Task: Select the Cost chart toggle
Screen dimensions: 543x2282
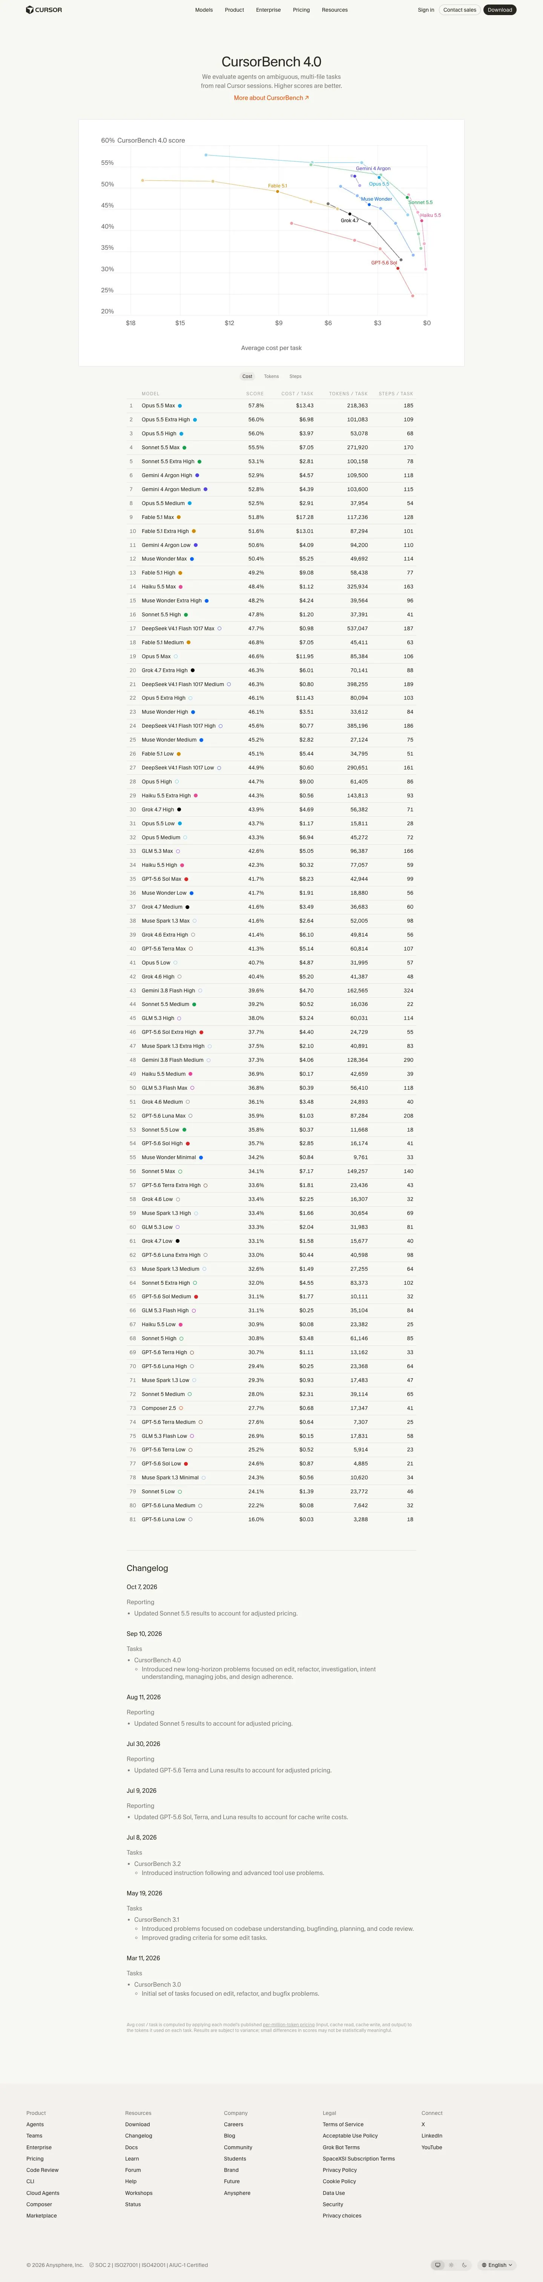Action: click(247, 376)
